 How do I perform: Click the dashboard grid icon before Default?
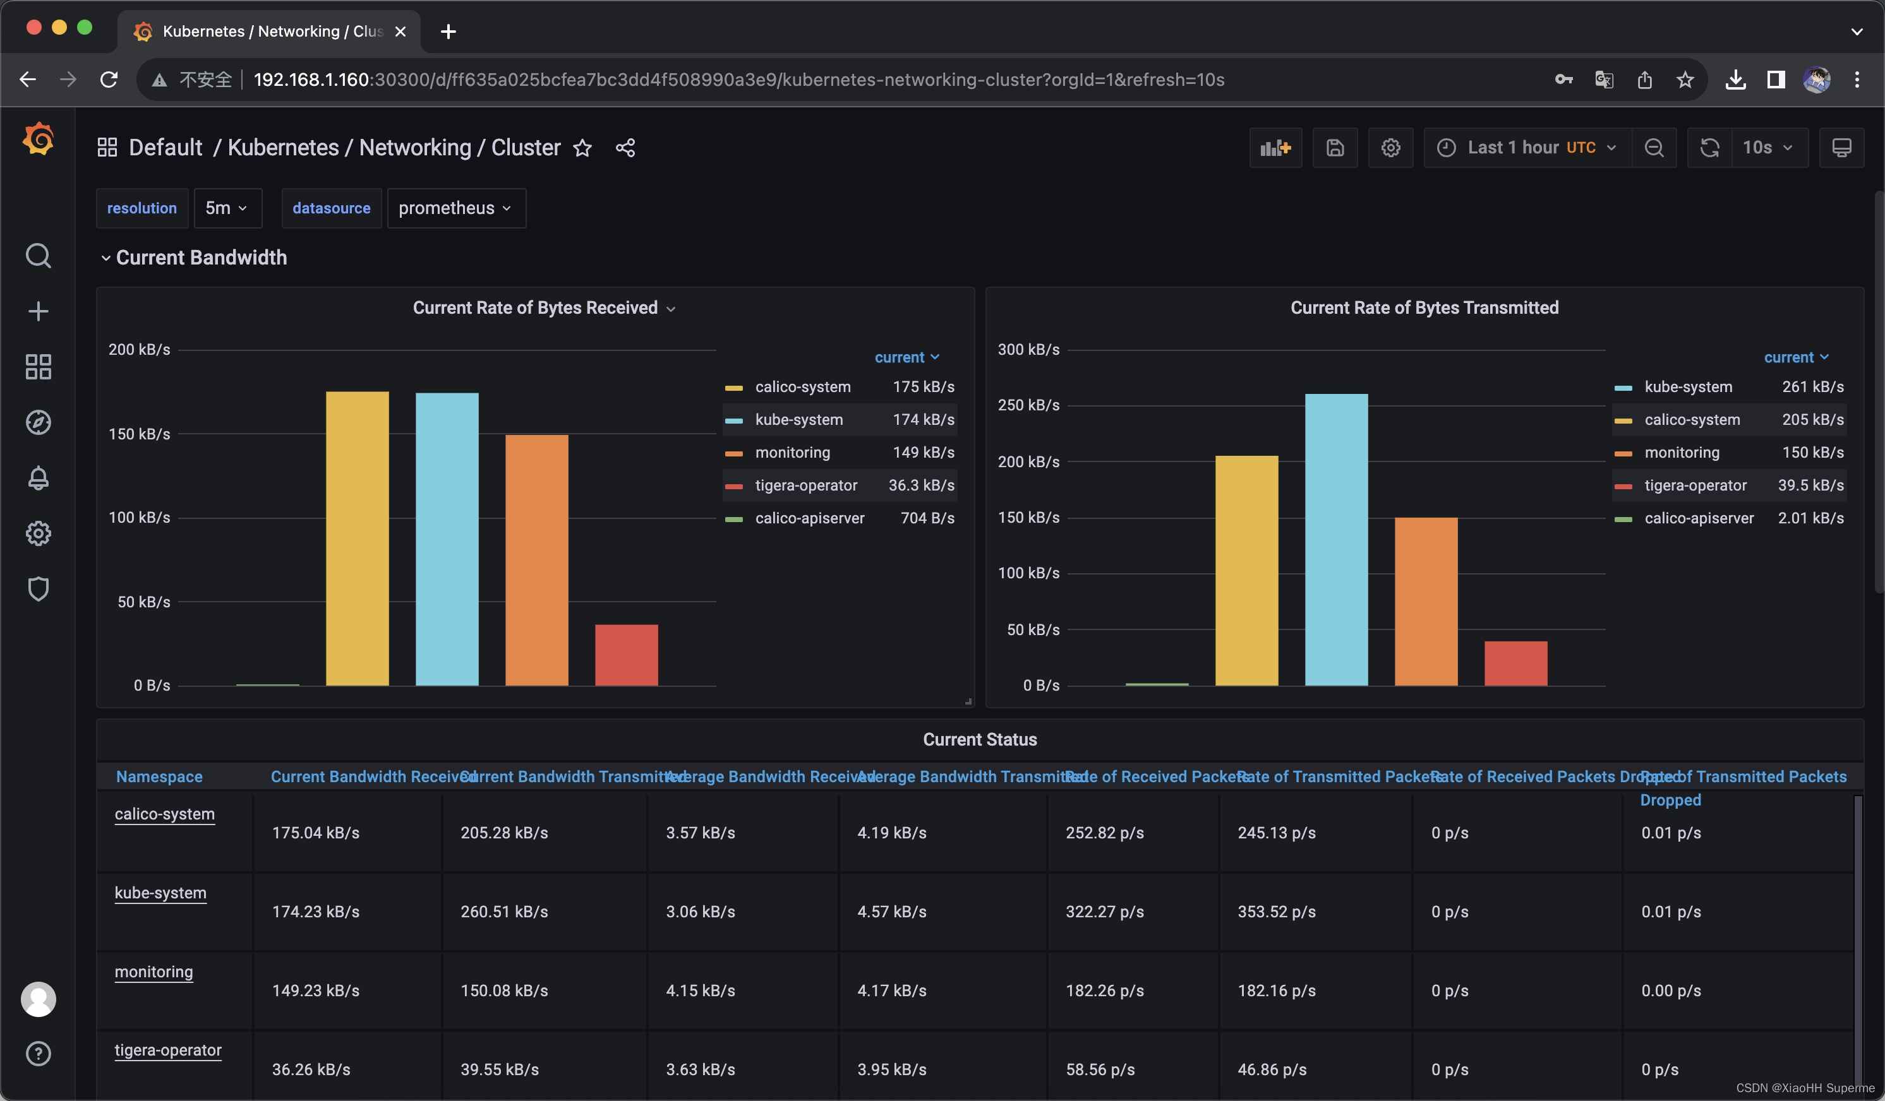pos(107,147)
